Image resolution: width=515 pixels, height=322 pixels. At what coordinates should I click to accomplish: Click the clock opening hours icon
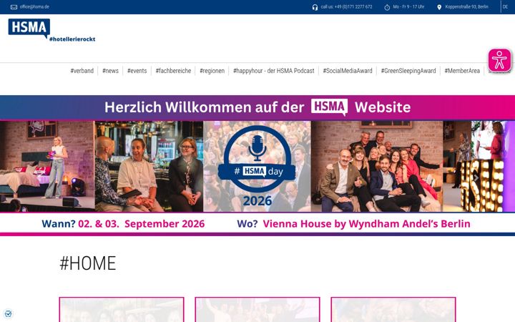coord(387,7)
